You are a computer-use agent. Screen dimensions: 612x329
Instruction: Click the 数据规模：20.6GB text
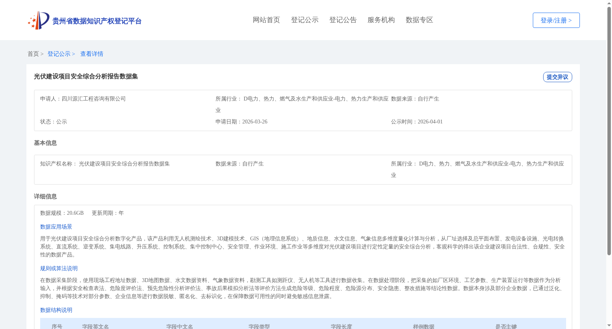tap(62, 213)
